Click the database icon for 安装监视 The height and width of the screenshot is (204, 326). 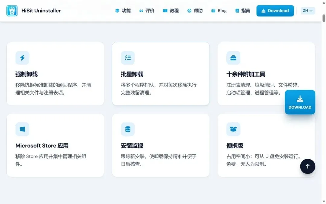128,129
